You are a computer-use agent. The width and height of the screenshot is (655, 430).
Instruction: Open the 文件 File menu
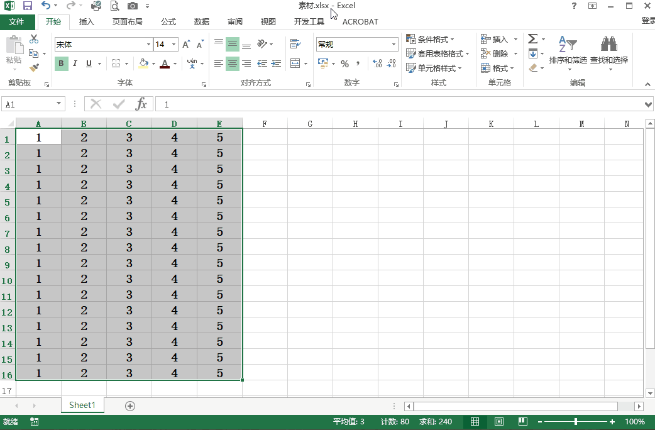click(16, 22)
